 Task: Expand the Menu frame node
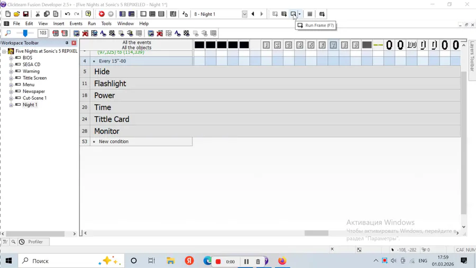11,85
